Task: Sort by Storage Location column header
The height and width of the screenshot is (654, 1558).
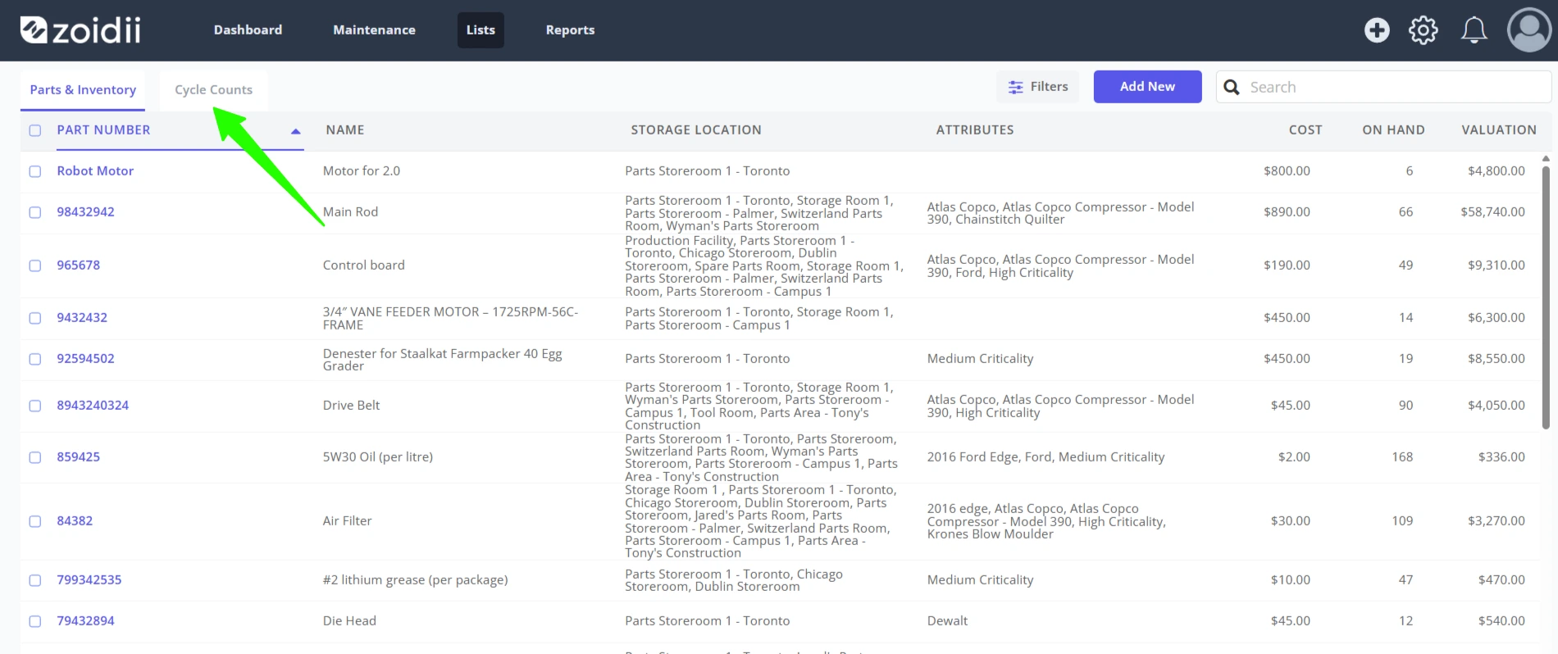Action: (695, 129)
